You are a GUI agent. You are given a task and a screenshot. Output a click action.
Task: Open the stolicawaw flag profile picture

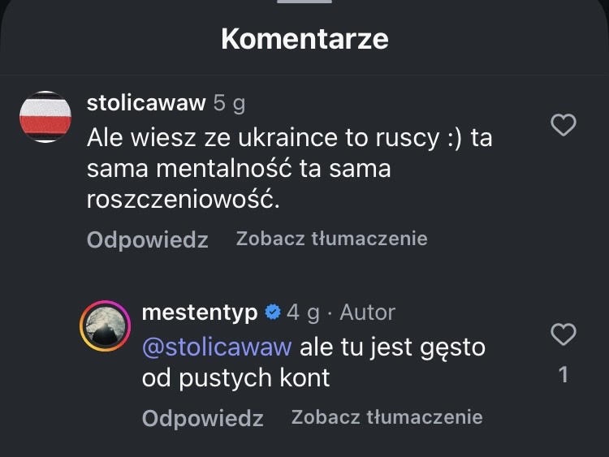tap(45, 117)
